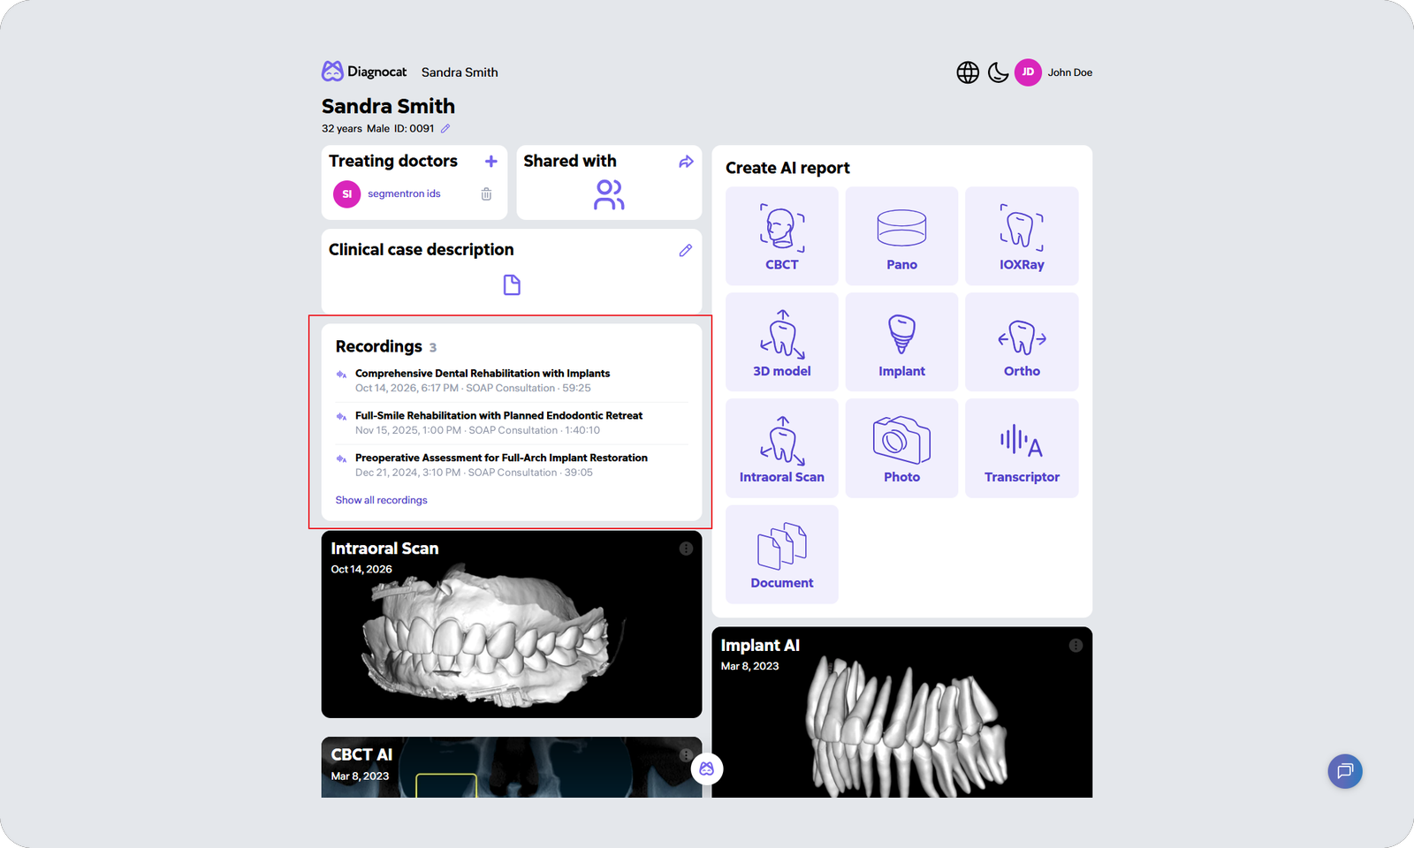Open Intraoral Scan card options menu

point(686,549)
